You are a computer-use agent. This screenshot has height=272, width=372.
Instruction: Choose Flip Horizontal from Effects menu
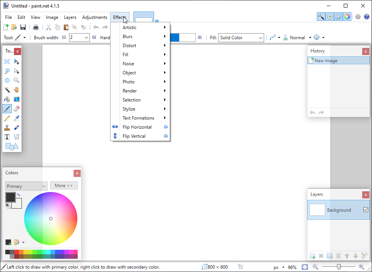tap(137, 127)
